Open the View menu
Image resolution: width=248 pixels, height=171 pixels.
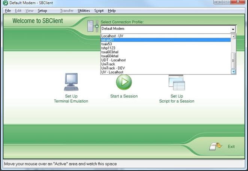coord(30,11)
